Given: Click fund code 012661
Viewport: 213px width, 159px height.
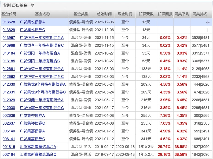Looking at the screenshot, I should tap(9, 69).
